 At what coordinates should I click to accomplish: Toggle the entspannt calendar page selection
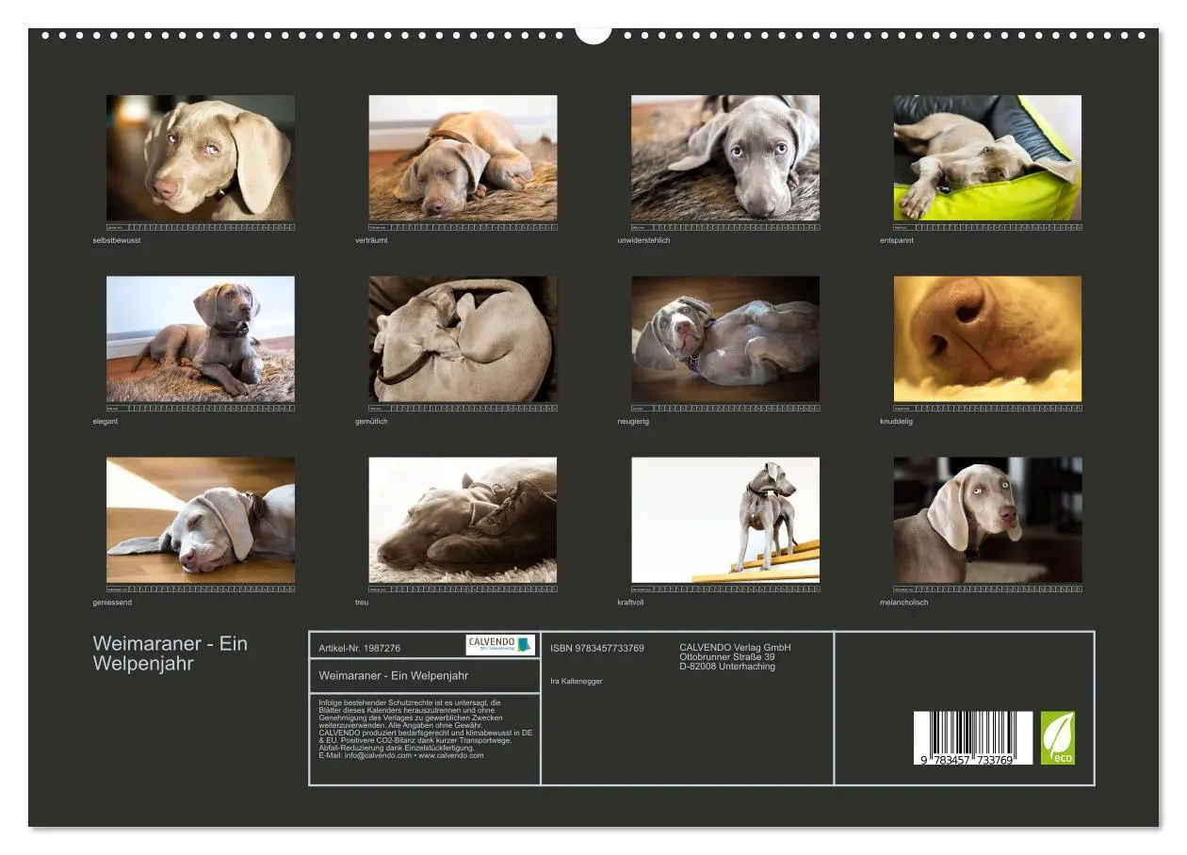(x=988, y=226)
